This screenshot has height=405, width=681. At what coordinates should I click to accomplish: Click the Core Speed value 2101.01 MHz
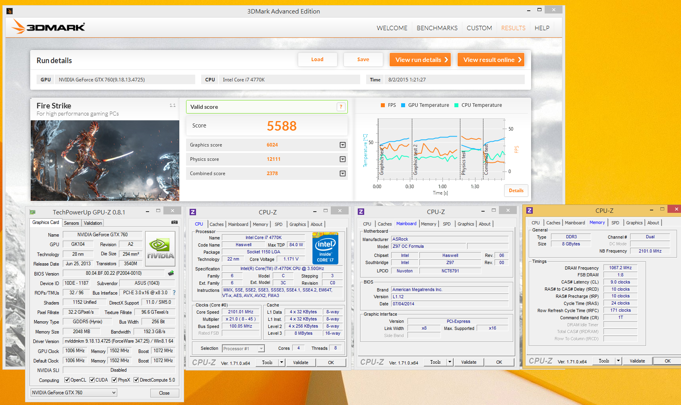(241, 312)
